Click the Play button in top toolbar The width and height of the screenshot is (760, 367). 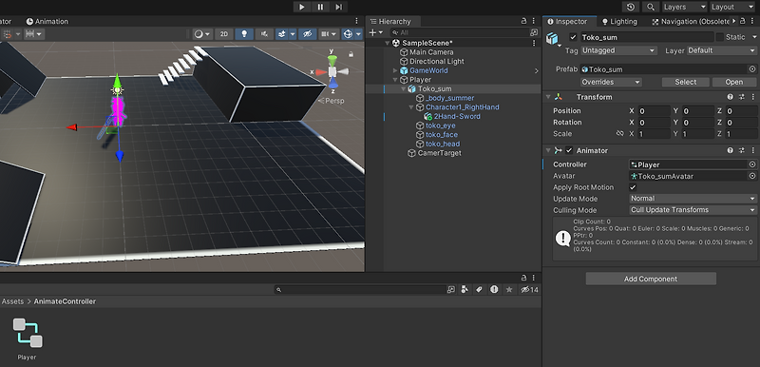point(302,7)
